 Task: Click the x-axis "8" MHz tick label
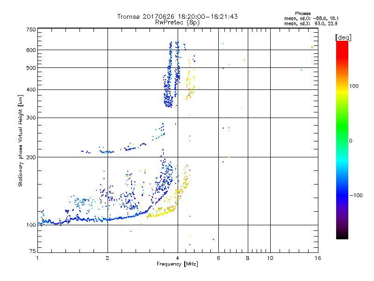coord(248,258)
